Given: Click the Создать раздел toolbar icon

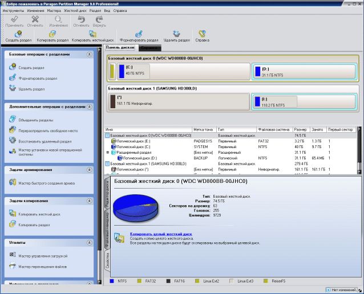Looking at the screenshot, I should 18,34.
